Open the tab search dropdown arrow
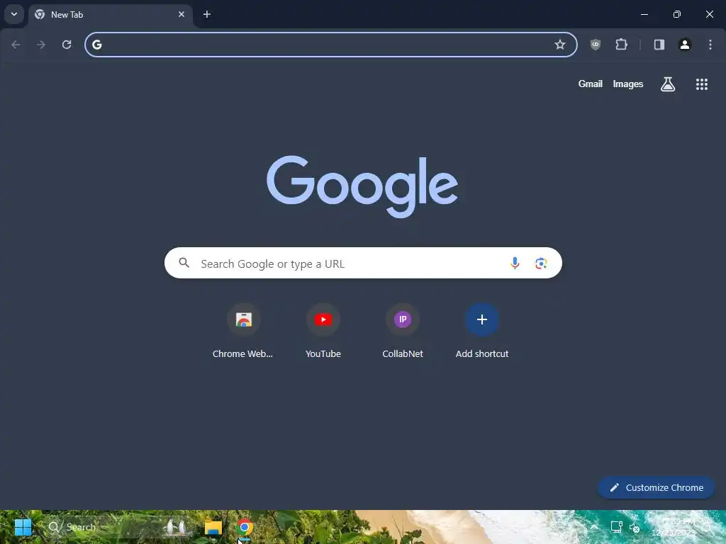726x544 pixels. pyautogui.click(x=14, y=14)
